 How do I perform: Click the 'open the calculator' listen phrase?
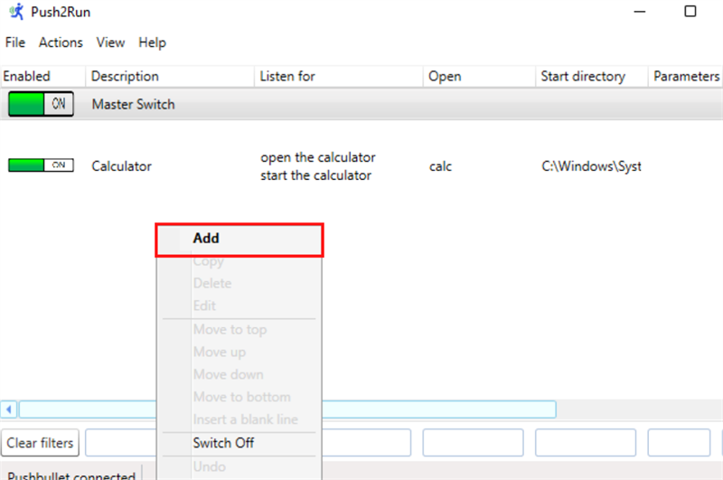click(x=318, y=157)
